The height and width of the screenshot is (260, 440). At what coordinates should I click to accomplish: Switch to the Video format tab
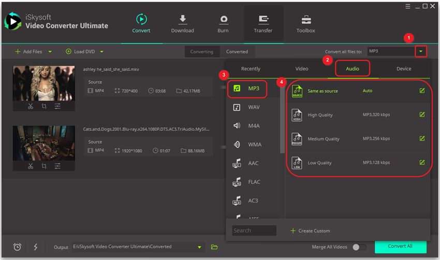coord(301,69)
